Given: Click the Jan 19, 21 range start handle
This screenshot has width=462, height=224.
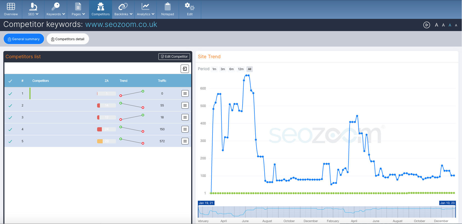Looking at the screenshot, I should 206,203.
